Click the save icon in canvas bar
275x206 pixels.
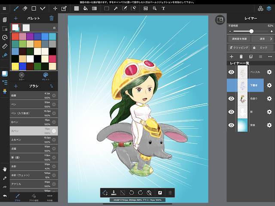[113, 193]
